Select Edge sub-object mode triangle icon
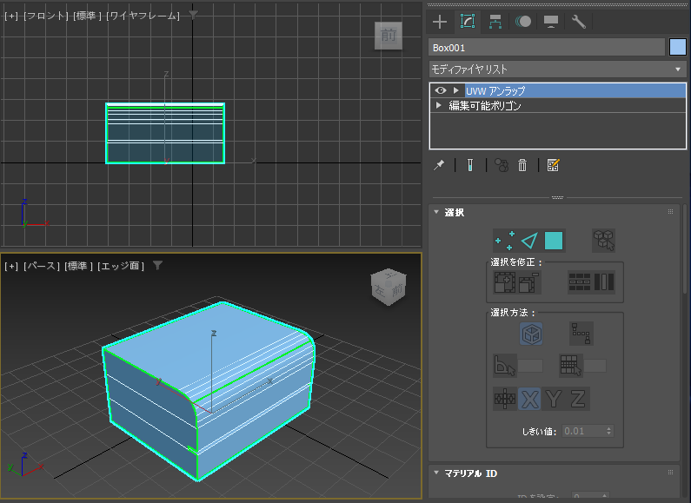The height and width of the screenshot is (503, 691). point(529,241)
